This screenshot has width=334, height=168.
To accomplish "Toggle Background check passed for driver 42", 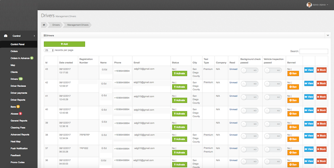I will tap(249, 84).
